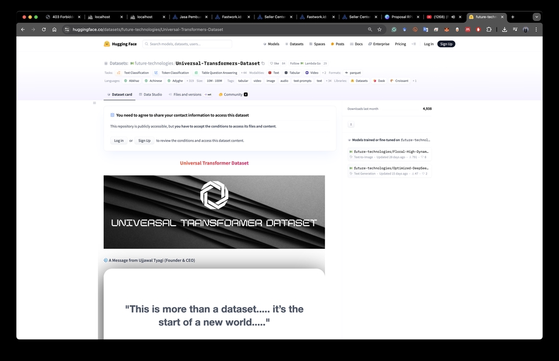Expand the +2 more modalities

[x=324, y=73]
